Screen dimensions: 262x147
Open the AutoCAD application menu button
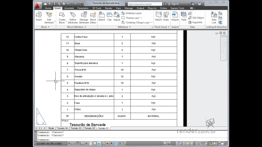(38, 5)
